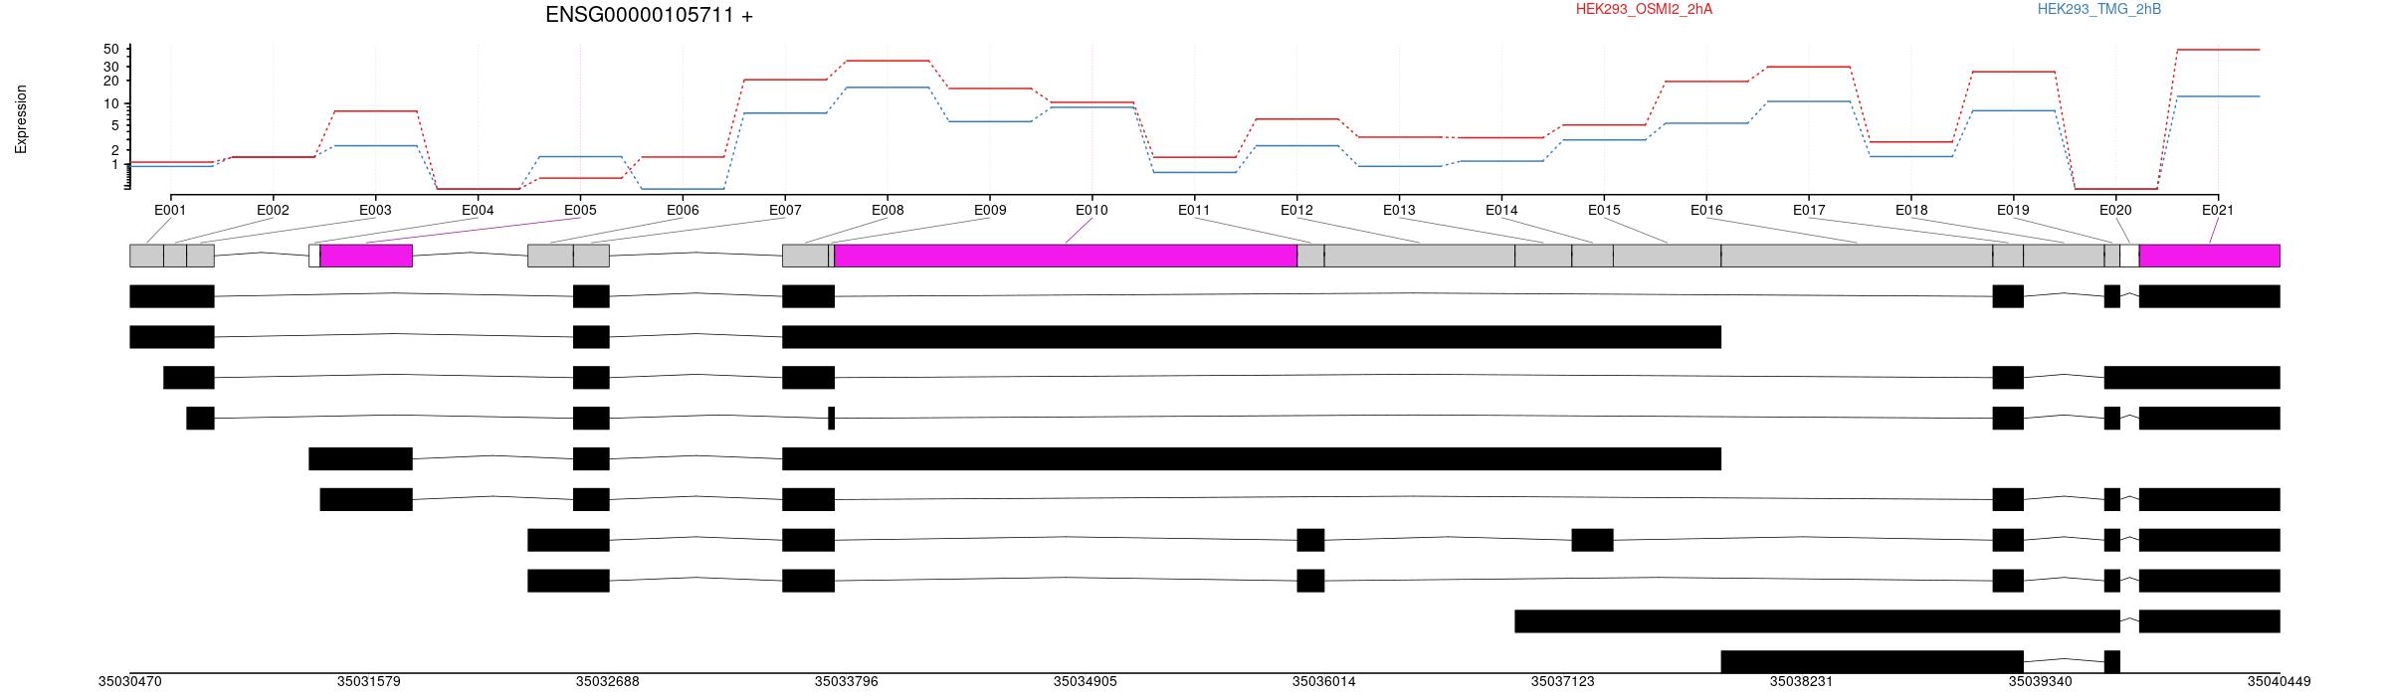Select exon label E019
The image size is (2388, 696).
tap(2013, 210)
